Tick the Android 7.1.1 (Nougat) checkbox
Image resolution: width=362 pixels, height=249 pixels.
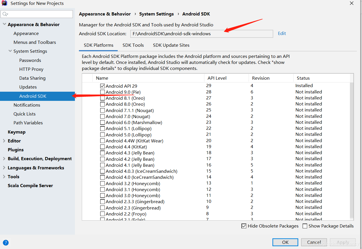pyautogui.click(x=102, y=110)
